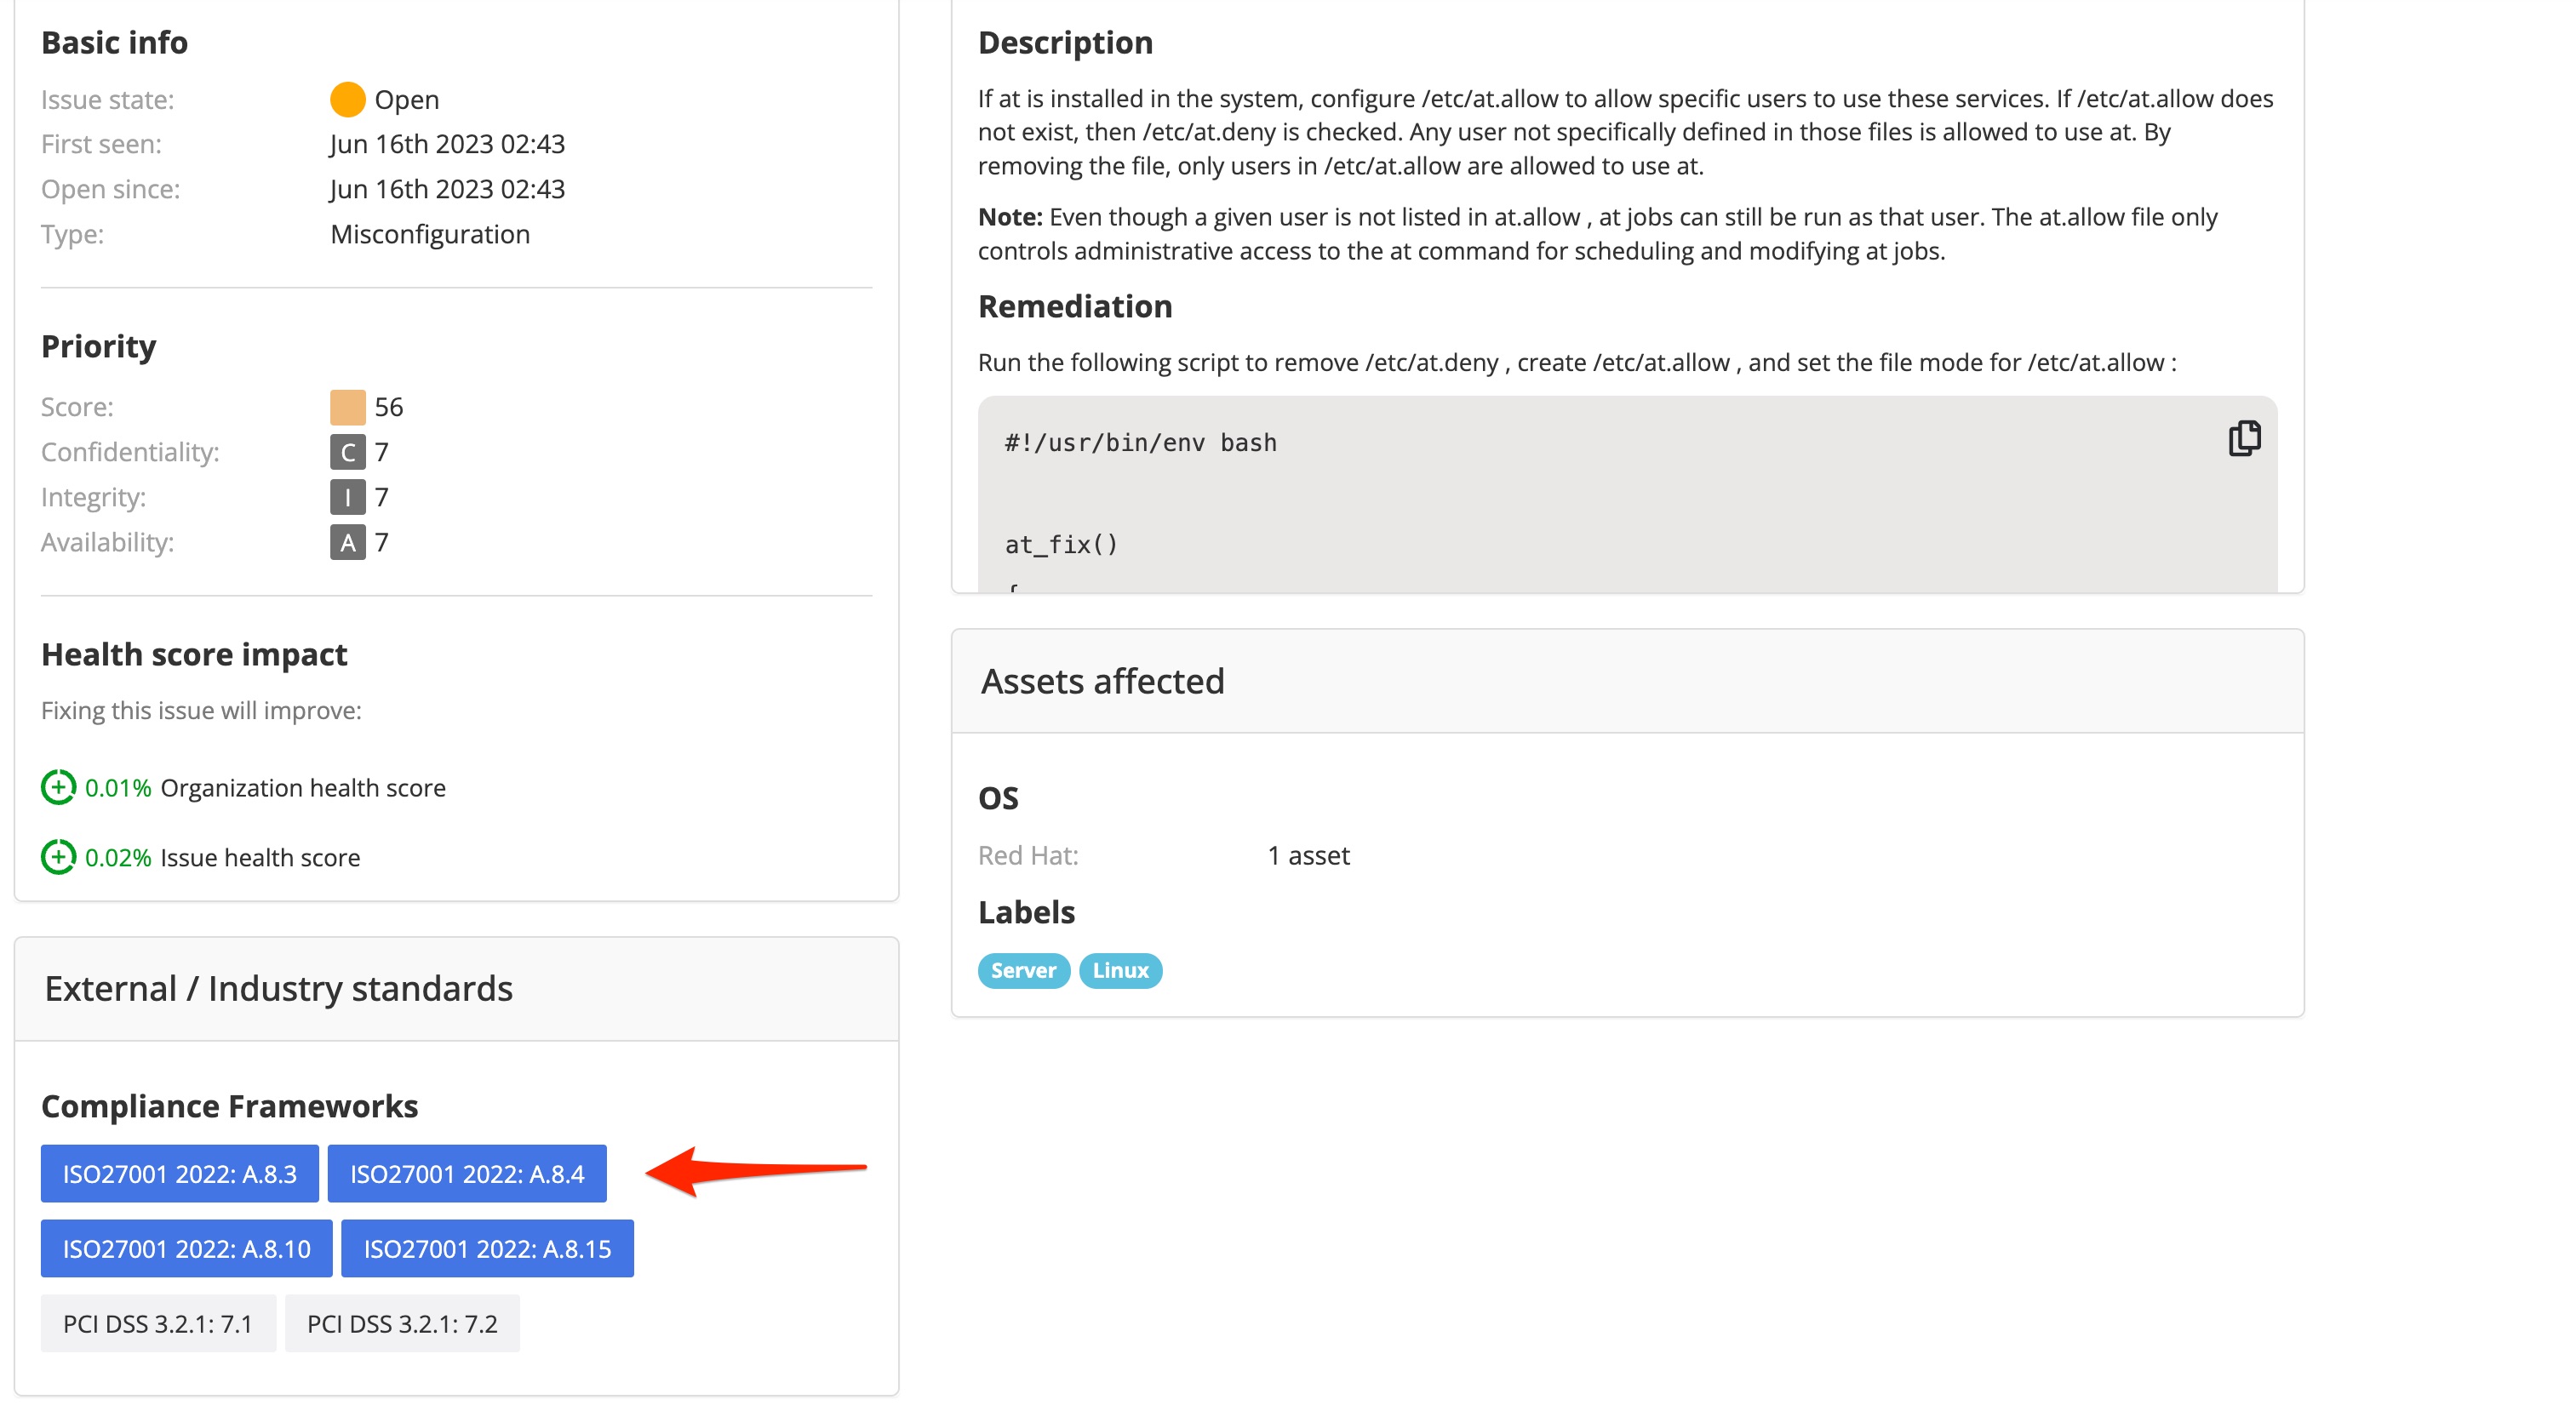Select the ISO27001 2022: A.8.15 tag
This screenshot has width=2576, height=1411.
pyautogui.click(x=487, y=1248)
